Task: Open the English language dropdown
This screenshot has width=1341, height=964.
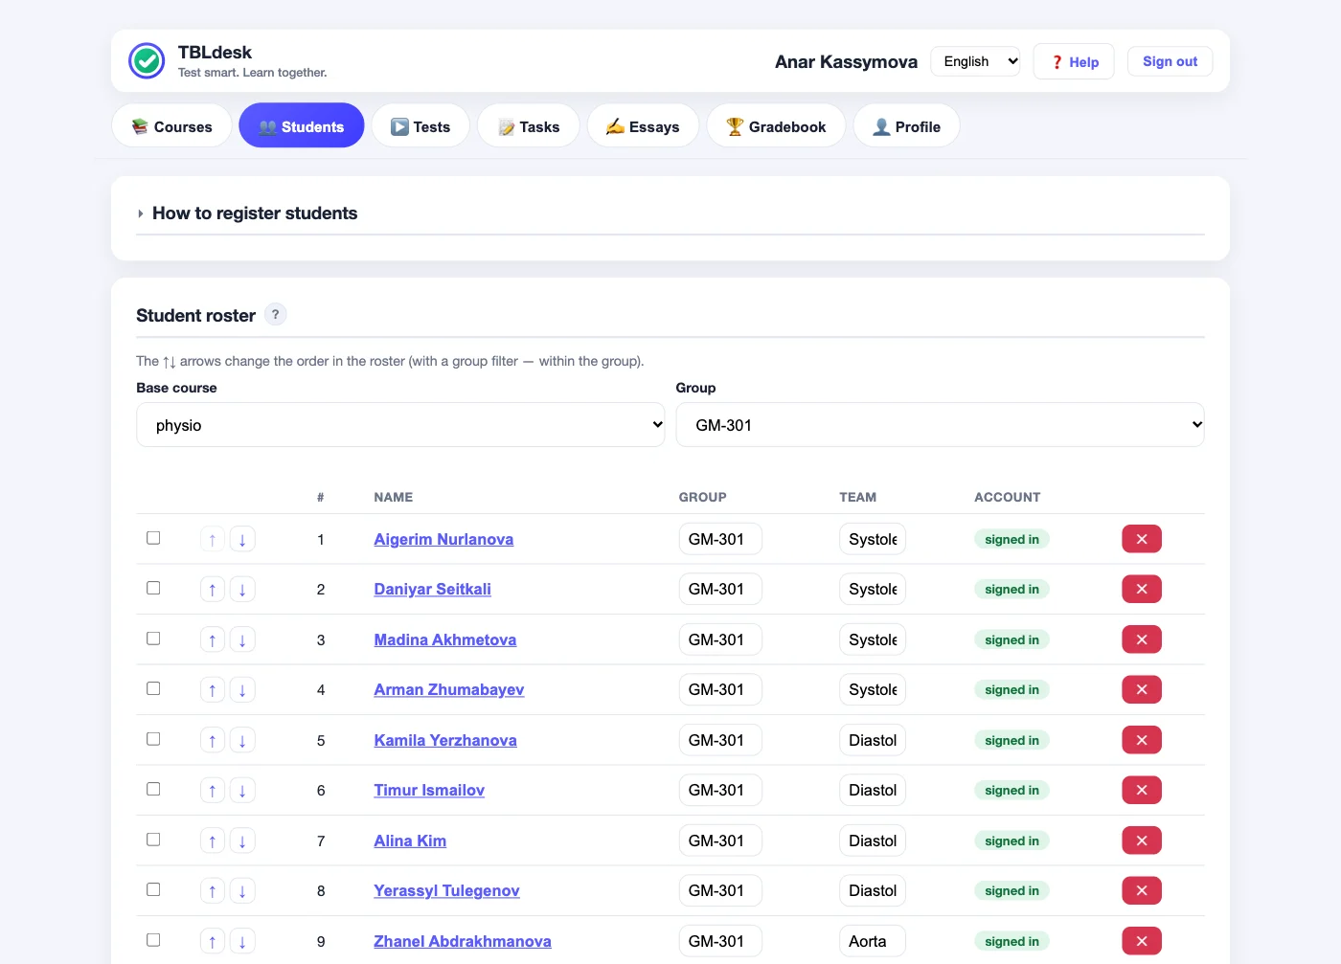Action: [975, 61]
